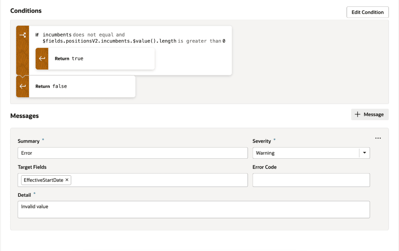Select the Return true statement block
399x251 pixels.
pyautogui.click(x=101, y=58)
